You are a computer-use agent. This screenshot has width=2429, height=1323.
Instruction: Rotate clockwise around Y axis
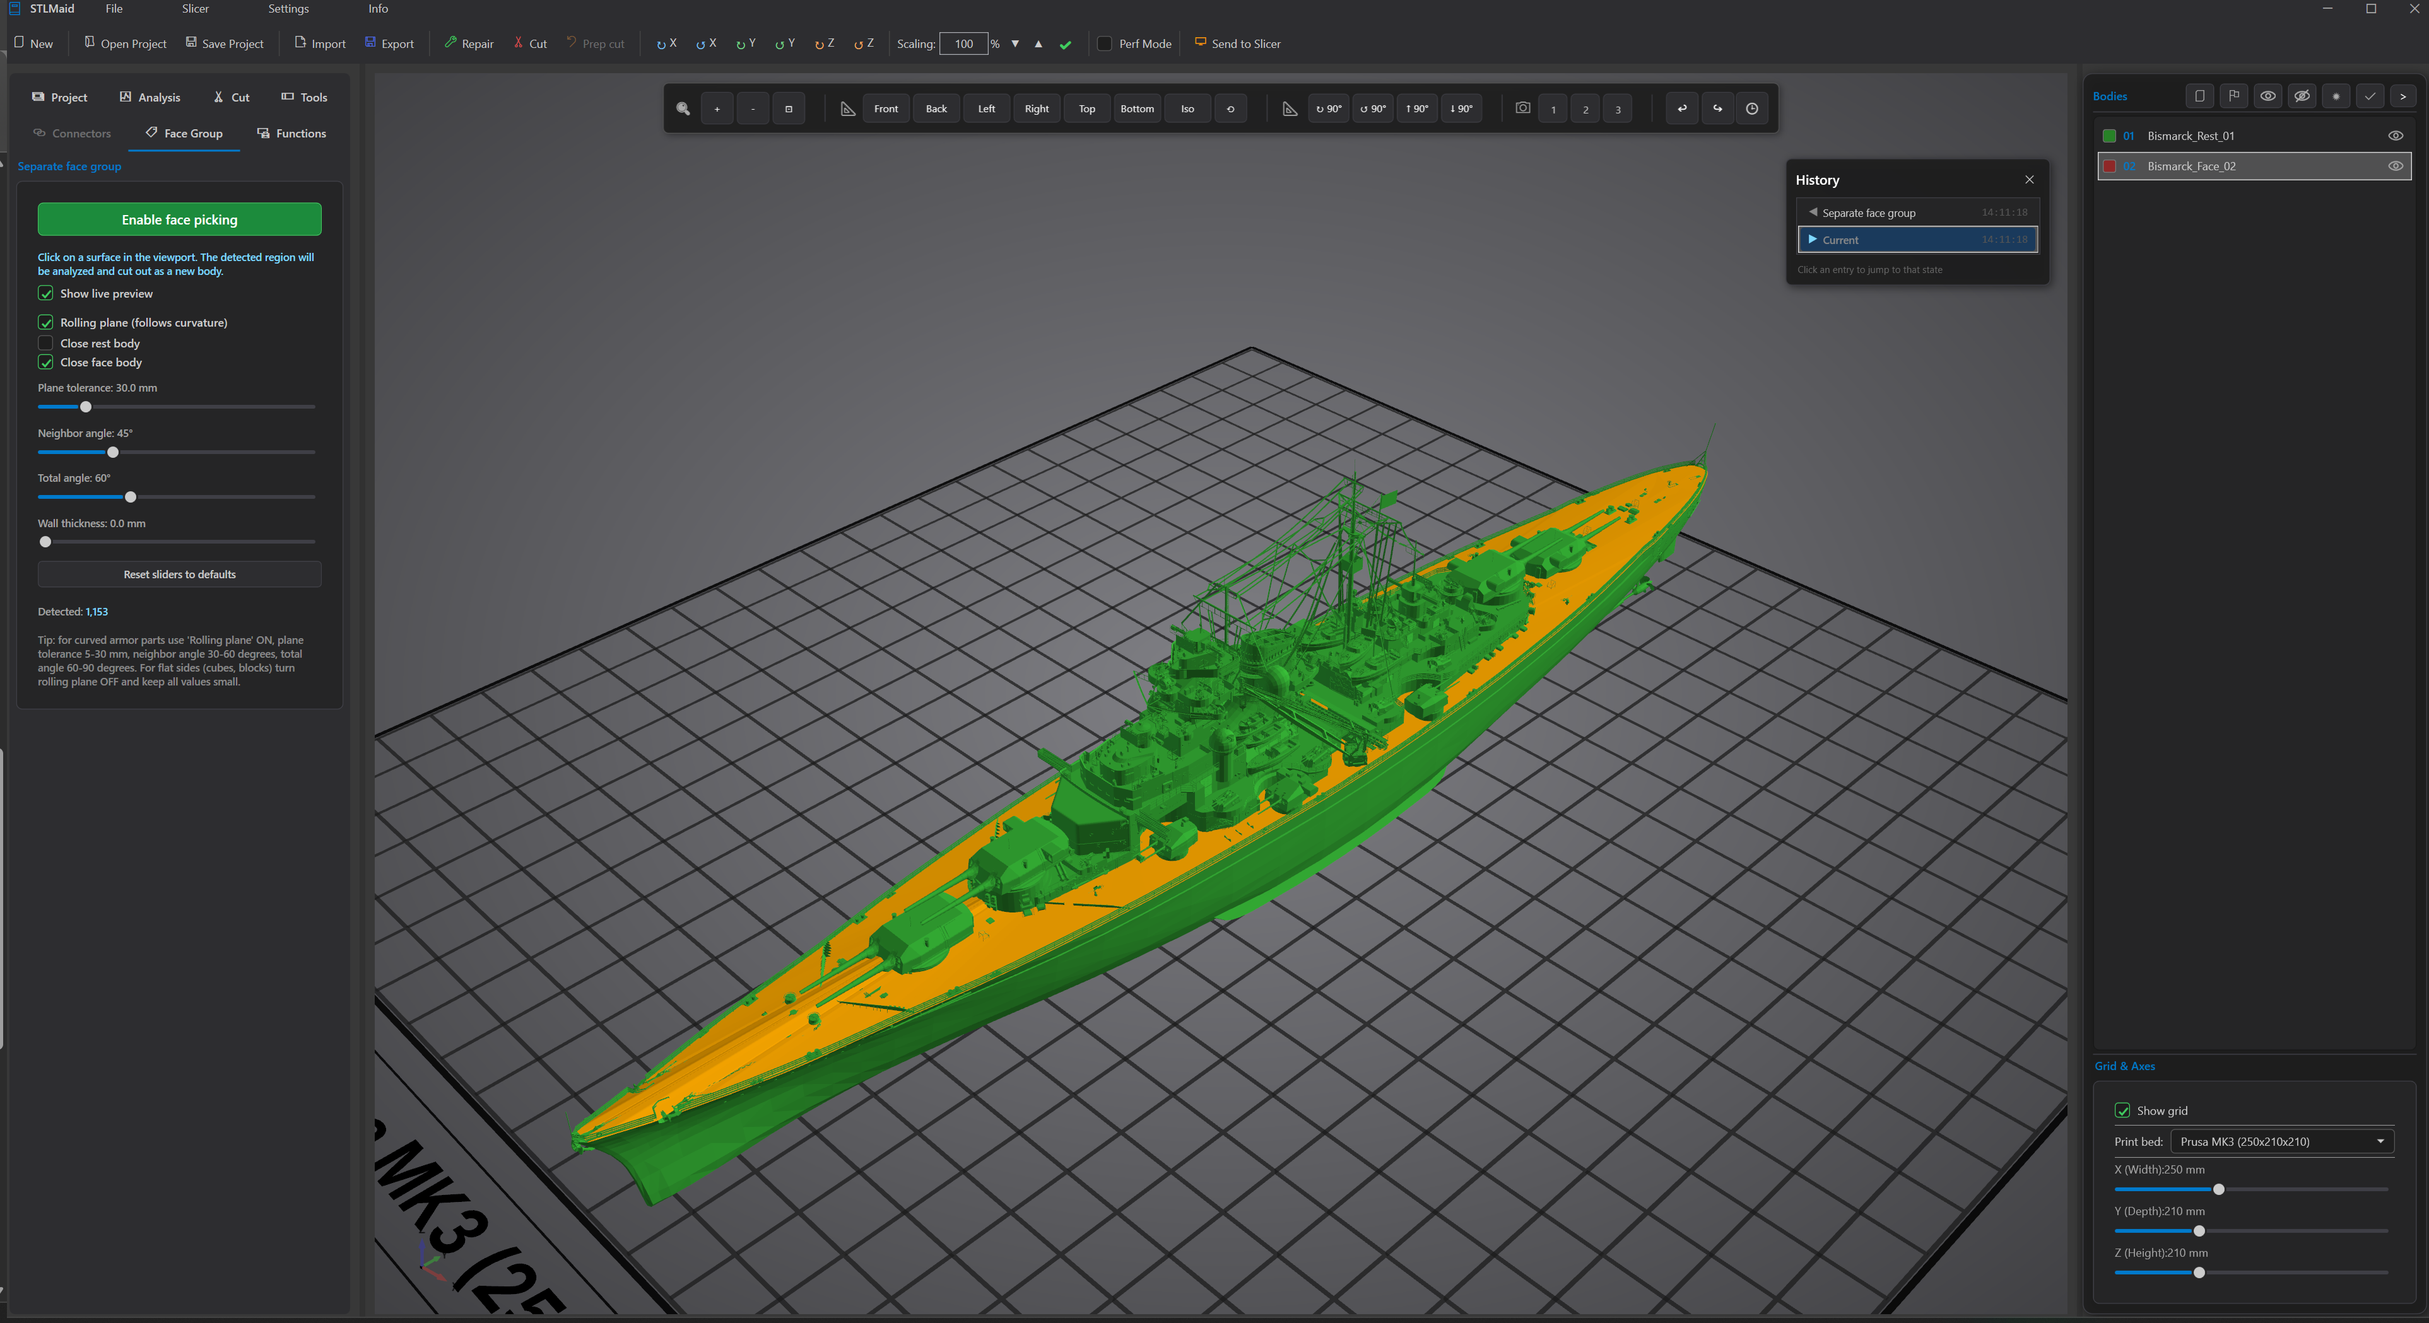click(x=746, y=44)
